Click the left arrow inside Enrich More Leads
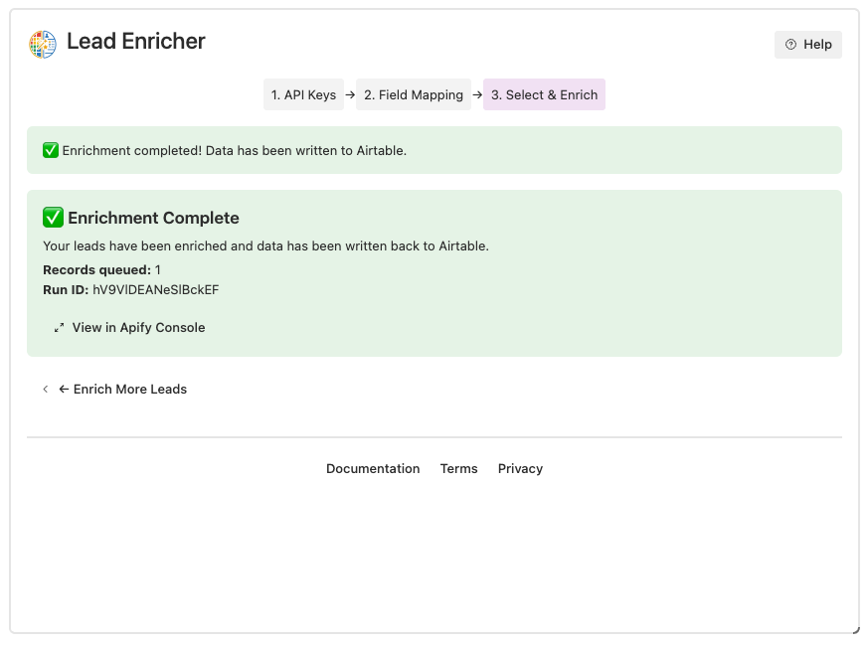 pos(66,389)
